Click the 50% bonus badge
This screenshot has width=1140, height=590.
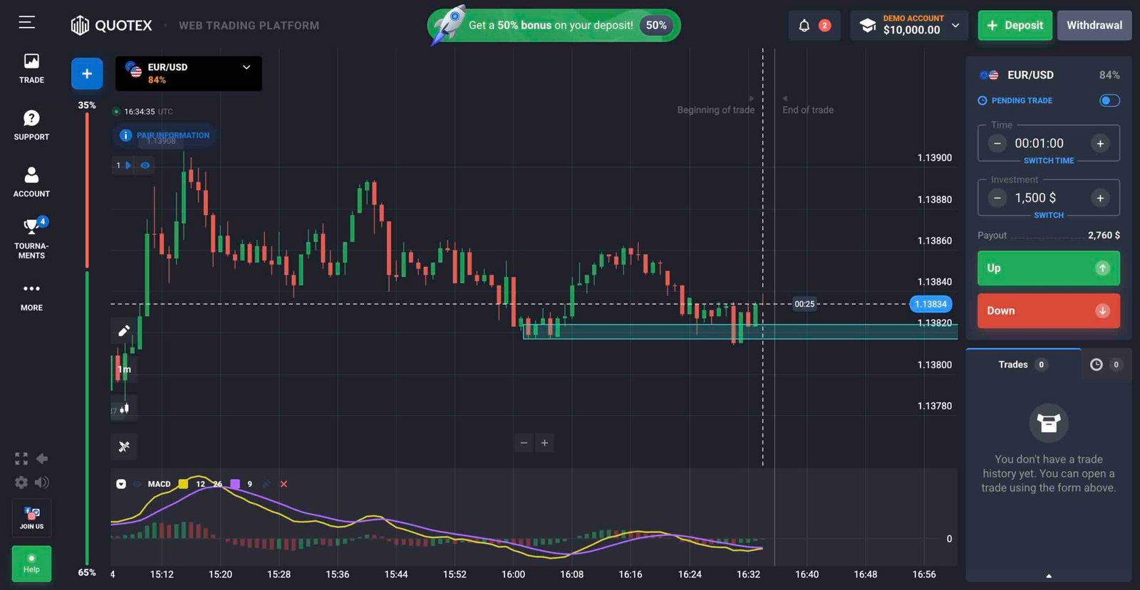(x=655, y=26)
